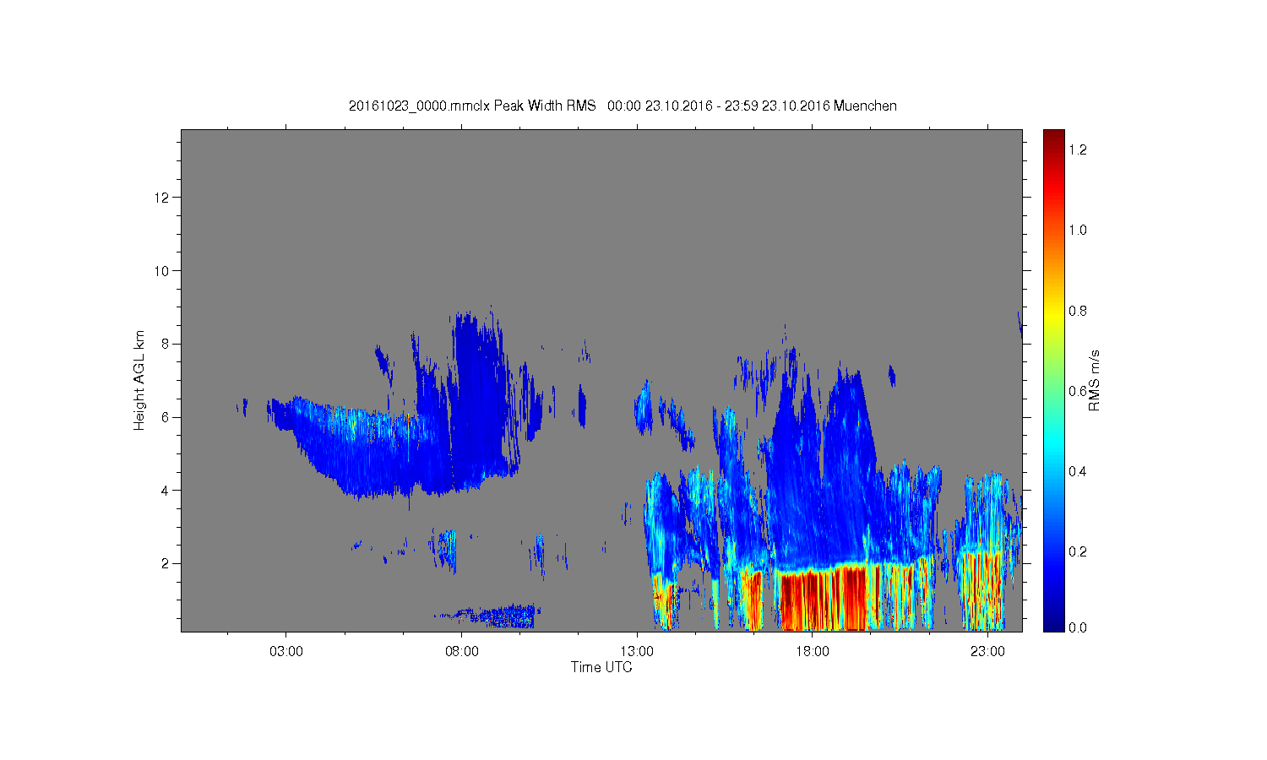
Task: Click the colorbar value 0.8
Action: tap(1078, 311)
